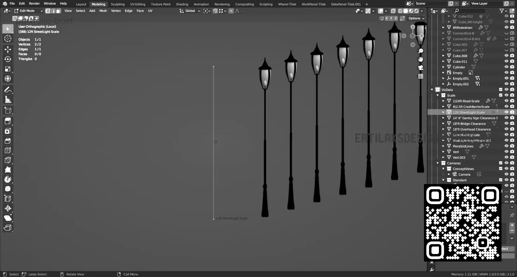Select the Rotate tool
The image size is (517, 277).
[x=8, y=59]
